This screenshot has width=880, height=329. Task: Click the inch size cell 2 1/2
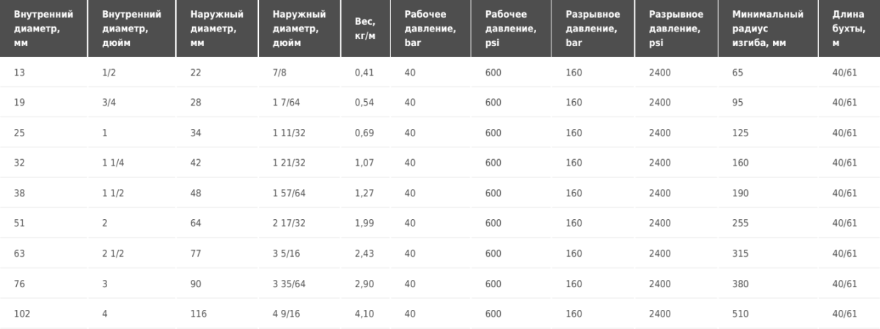(114, 254)
